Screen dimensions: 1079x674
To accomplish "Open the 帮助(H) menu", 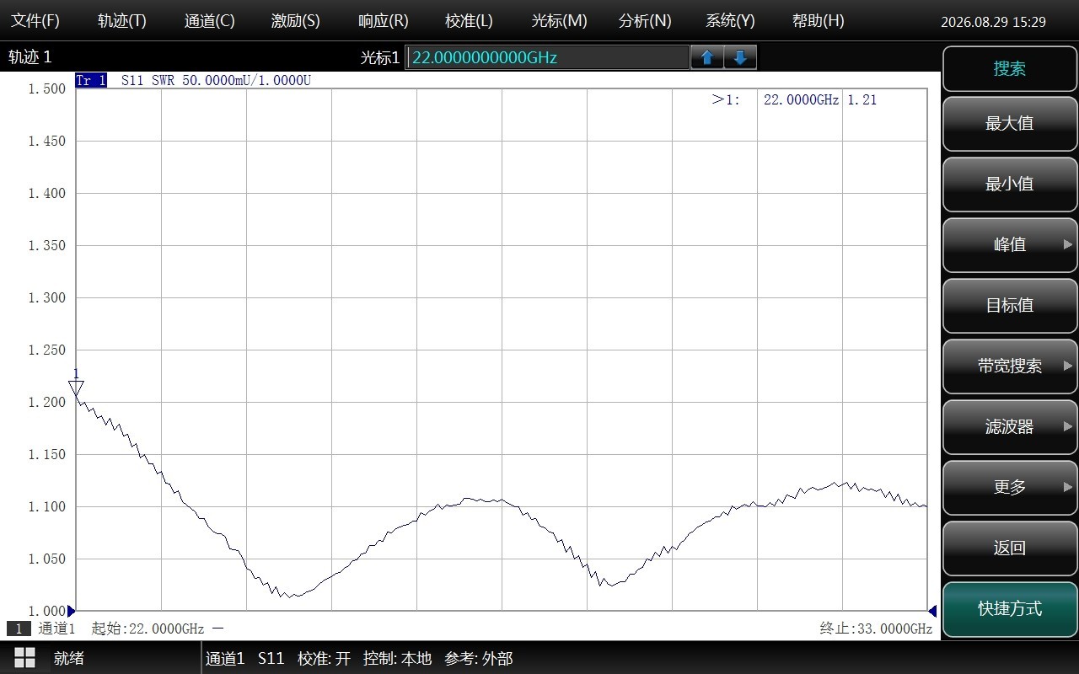I will 819,21.
